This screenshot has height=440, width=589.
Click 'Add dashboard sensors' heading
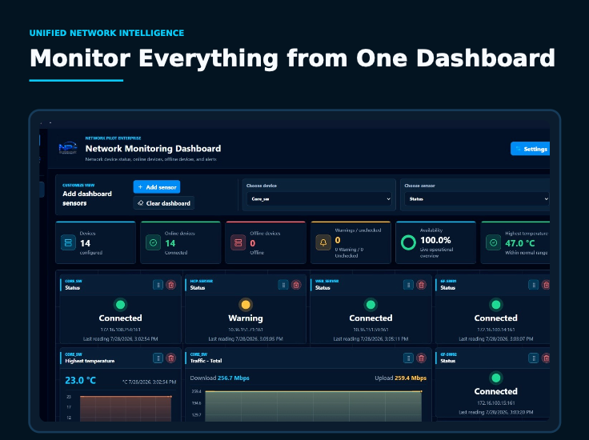[87, 198]
